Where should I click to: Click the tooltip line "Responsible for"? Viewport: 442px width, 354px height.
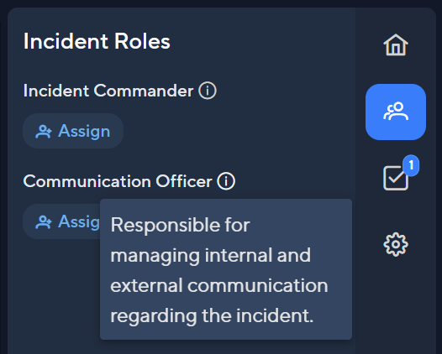180,225
